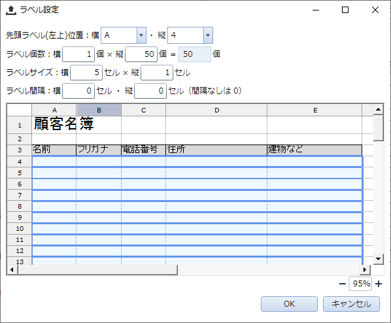
Task: Click the キャンセル button
Action: [351, 304]
